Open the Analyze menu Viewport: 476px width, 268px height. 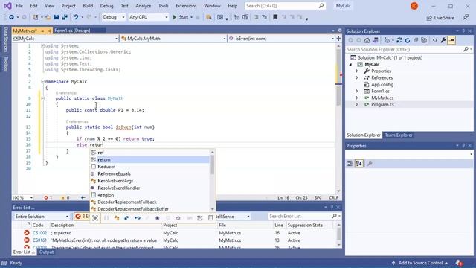144,6
